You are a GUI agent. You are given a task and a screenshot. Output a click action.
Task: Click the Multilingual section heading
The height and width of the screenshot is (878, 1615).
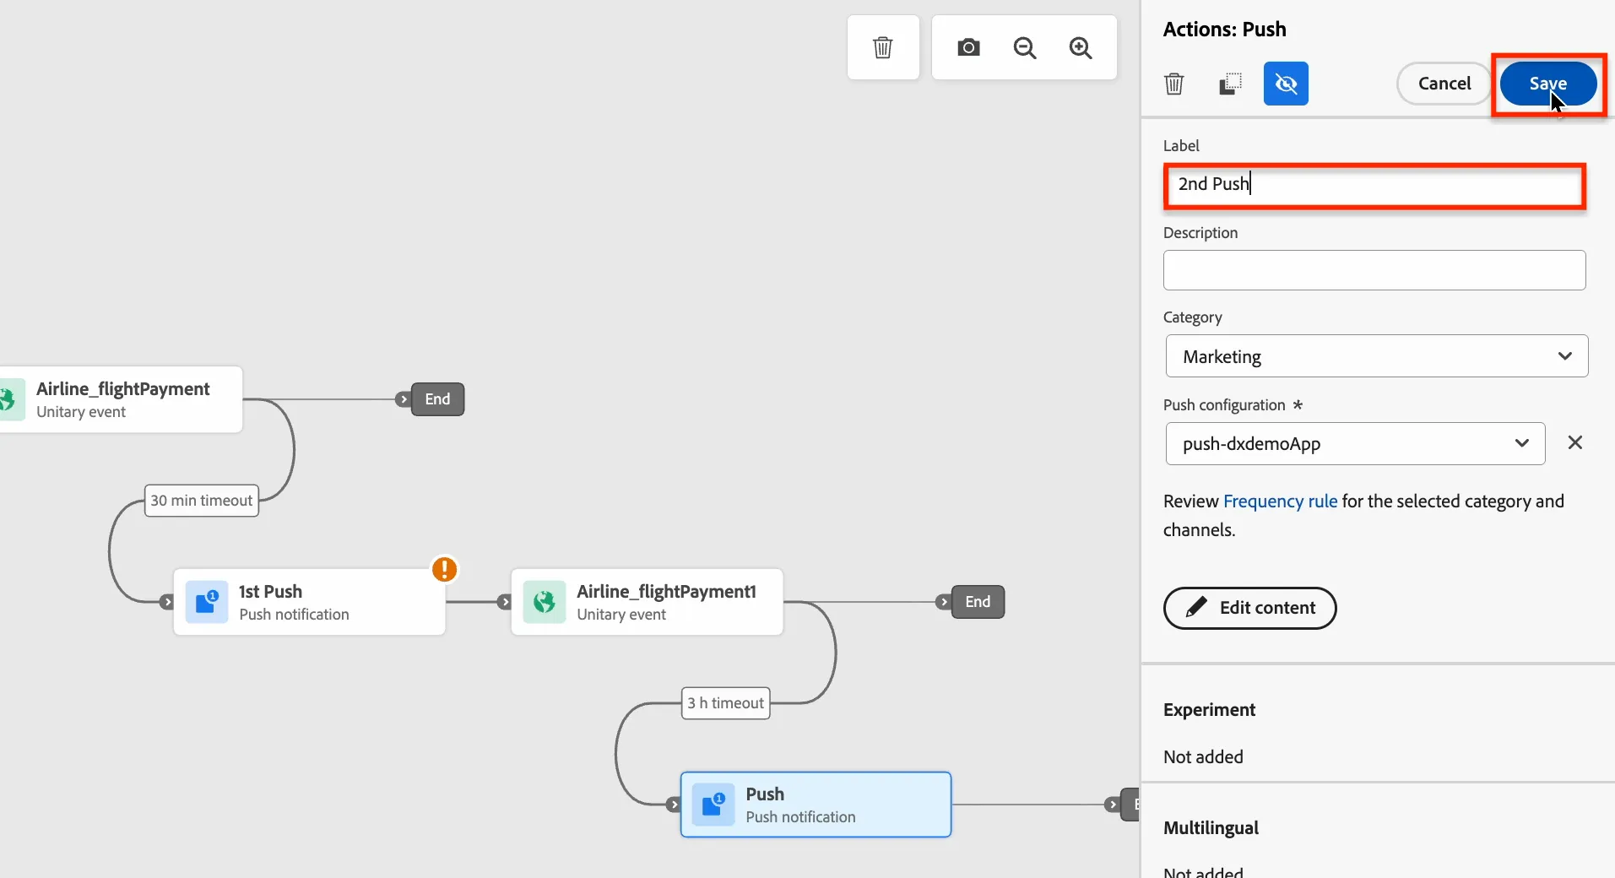pos(1211,828)
